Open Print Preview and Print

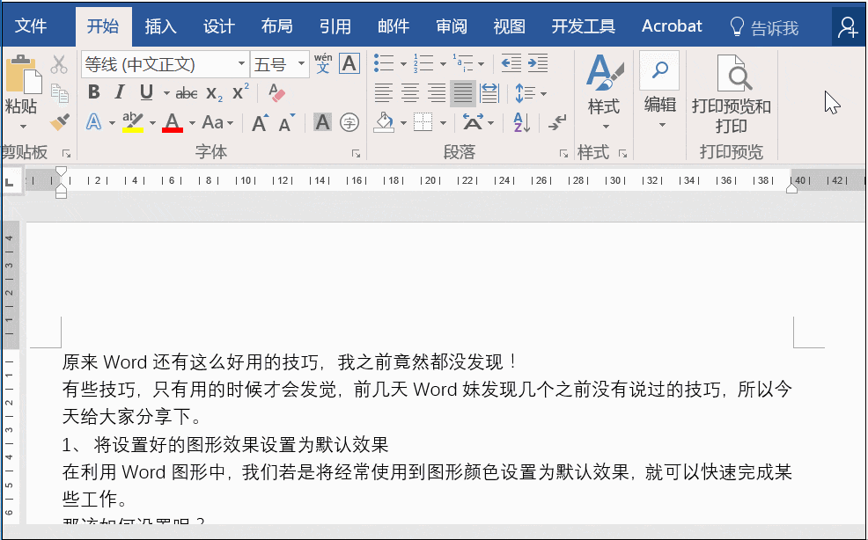(x=732, y=94)
